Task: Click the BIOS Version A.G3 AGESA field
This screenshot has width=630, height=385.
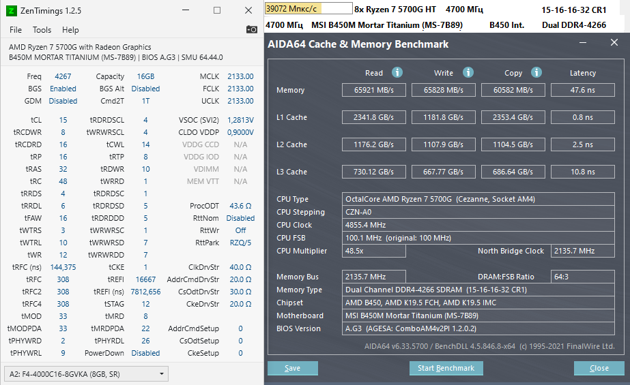Action: (x=478, y=328)
